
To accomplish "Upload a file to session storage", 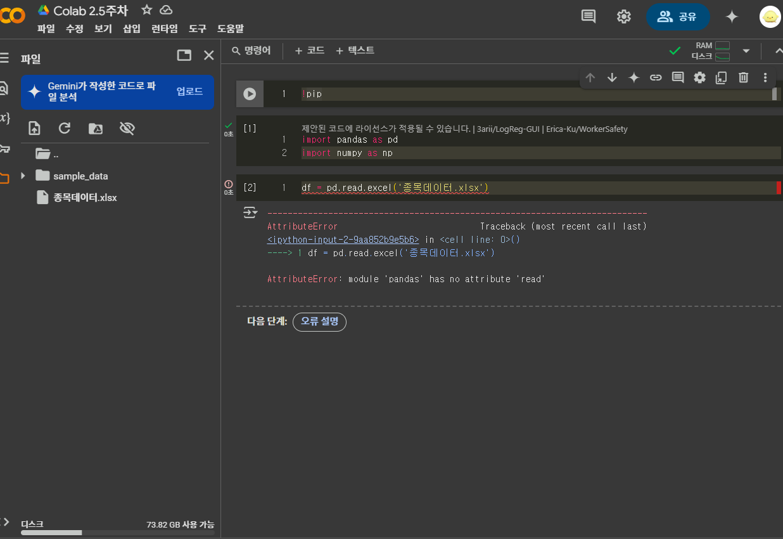I will tap(34, 129).
